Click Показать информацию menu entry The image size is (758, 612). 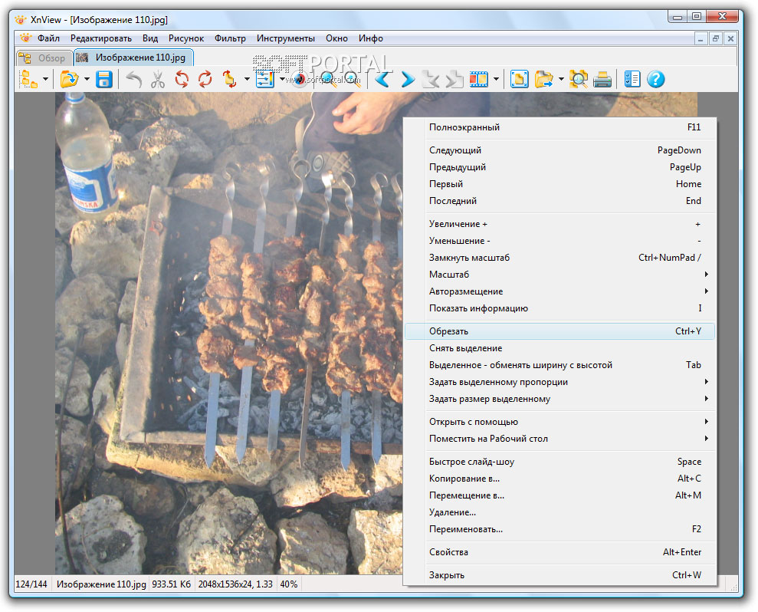[559, 308]
